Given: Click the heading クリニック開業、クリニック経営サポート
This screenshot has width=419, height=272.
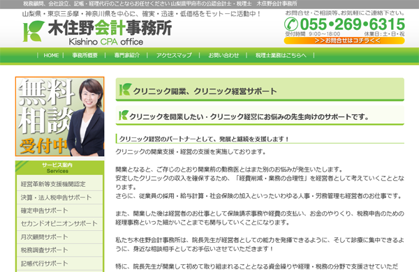Looking at the screenshot, I should [x=205, y=91].
